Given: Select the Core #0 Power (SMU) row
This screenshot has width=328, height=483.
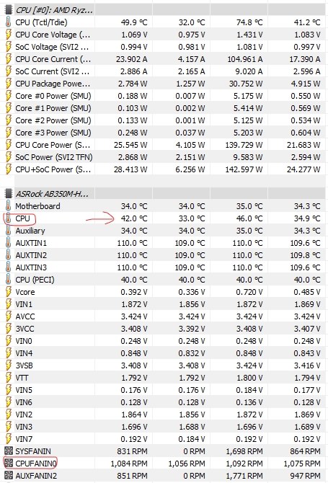Looking at the screenshot, I should pyautogui.click(x=164, y=96).
